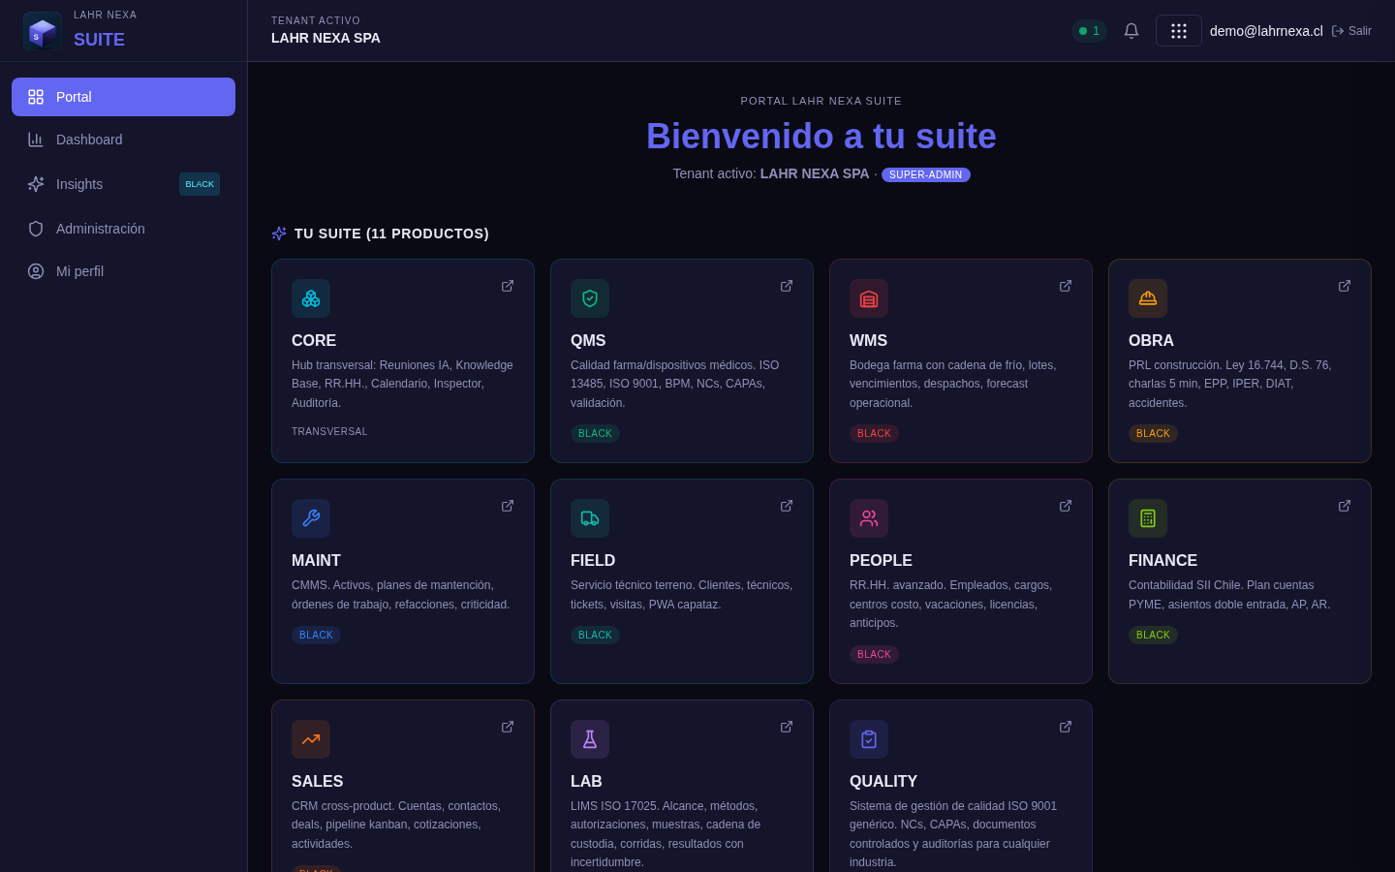Open MAINT via external link icon
This screenshot has width=1395, height=872.
[508, 506]
